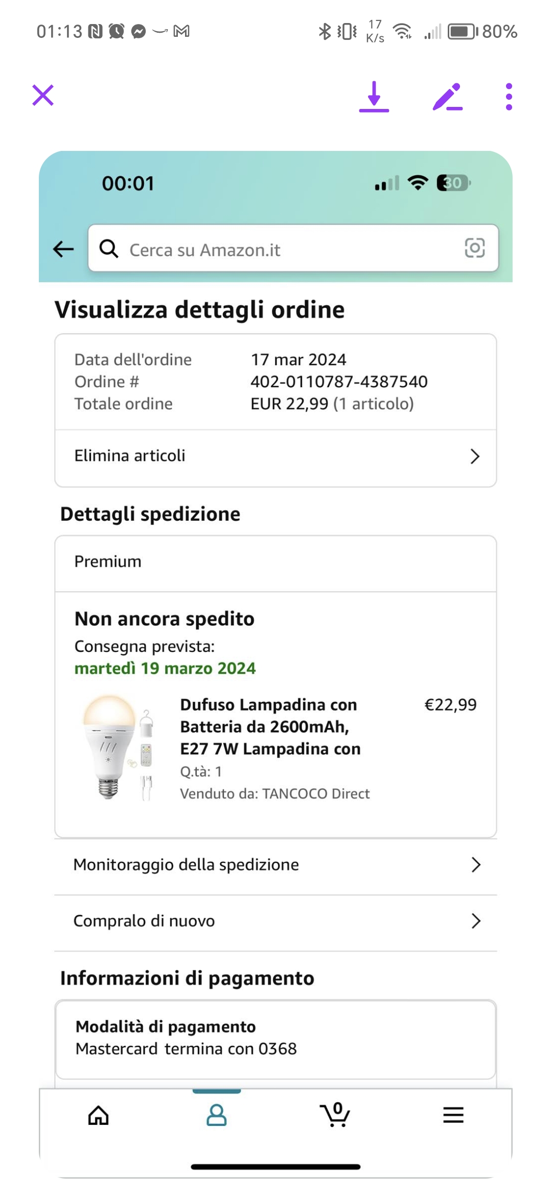Tap the Modalità di pagamento card

(275, 1038)
